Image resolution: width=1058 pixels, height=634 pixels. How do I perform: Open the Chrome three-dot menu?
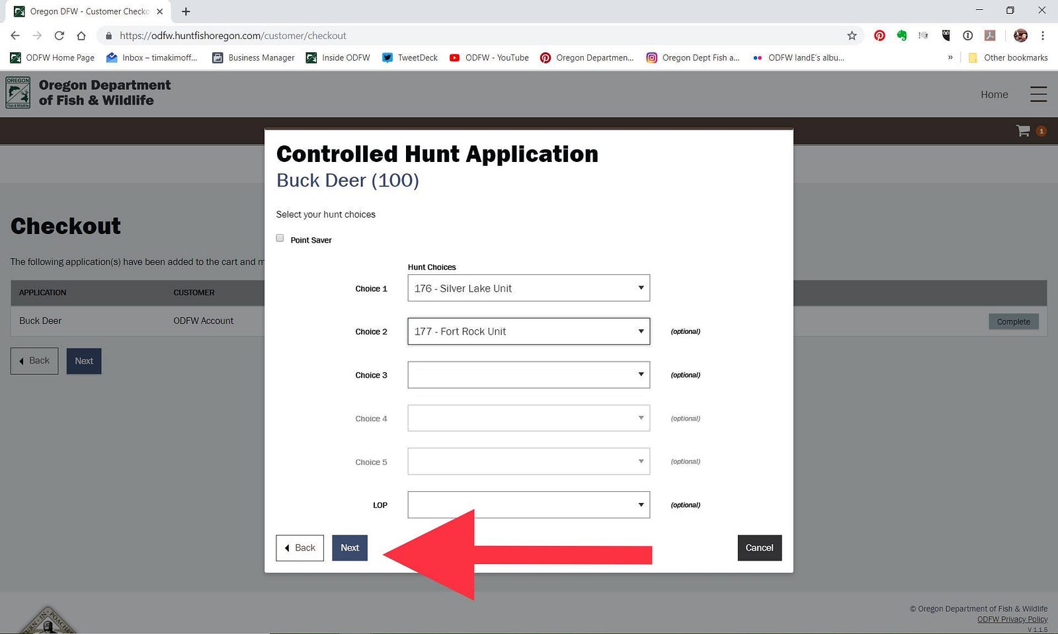click(1043, 36)
